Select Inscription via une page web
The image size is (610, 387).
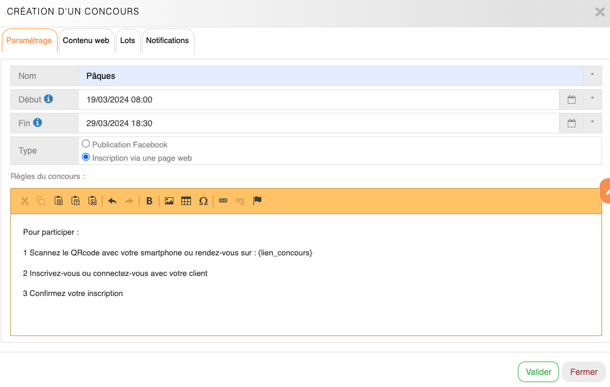point(86,158)
